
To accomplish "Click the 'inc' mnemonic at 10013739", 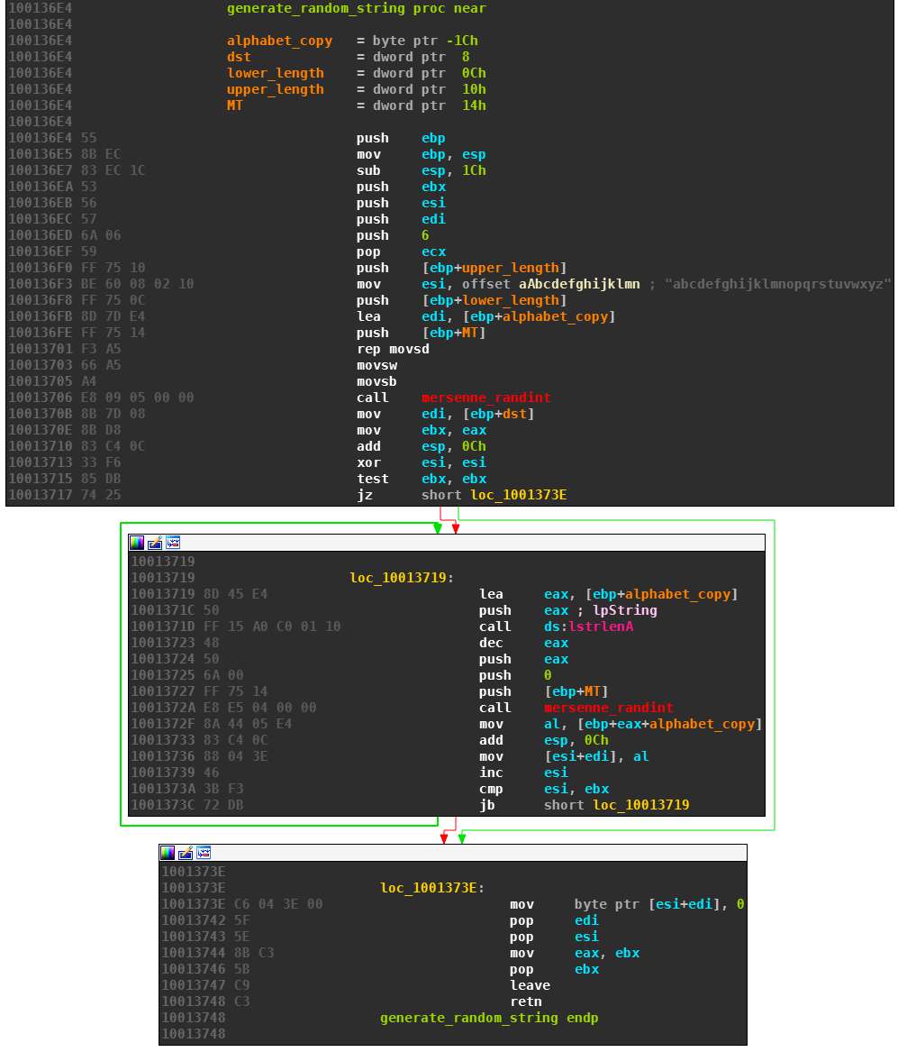I will pyautogui.click(x=491, y=773).
